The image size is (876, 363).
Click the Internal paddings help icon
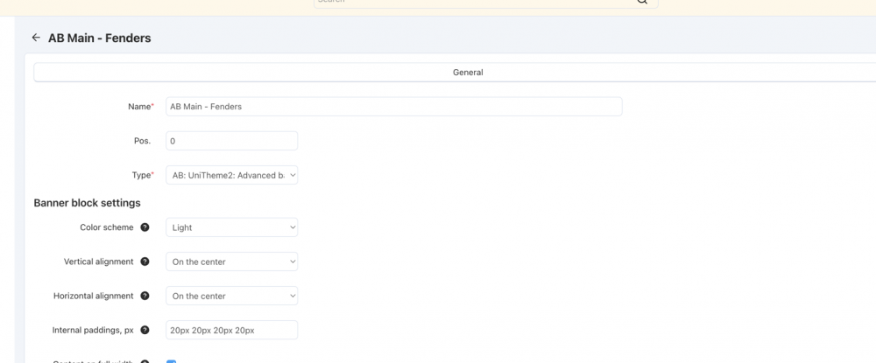(x=145, y=330)
